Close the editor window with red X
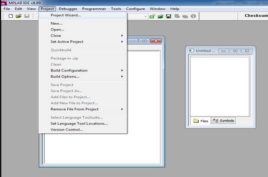This screenshot has width=268, height=177. tap(156, 41)
